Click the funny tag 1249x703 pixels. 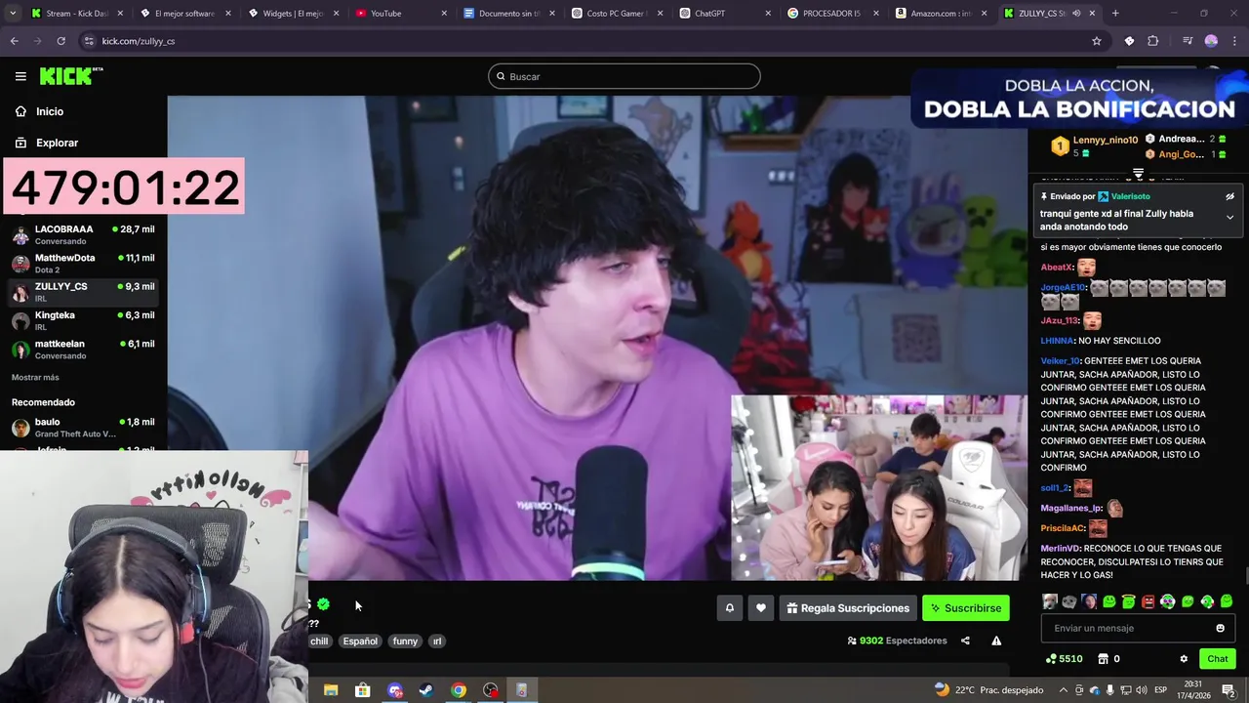(405, 641)
